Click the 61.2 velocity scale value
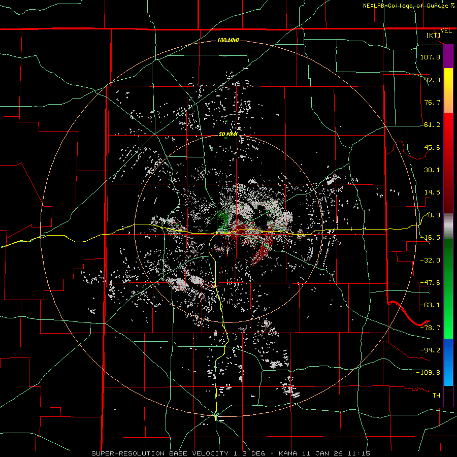The image size is (457, 457). [x=432, y=125]
